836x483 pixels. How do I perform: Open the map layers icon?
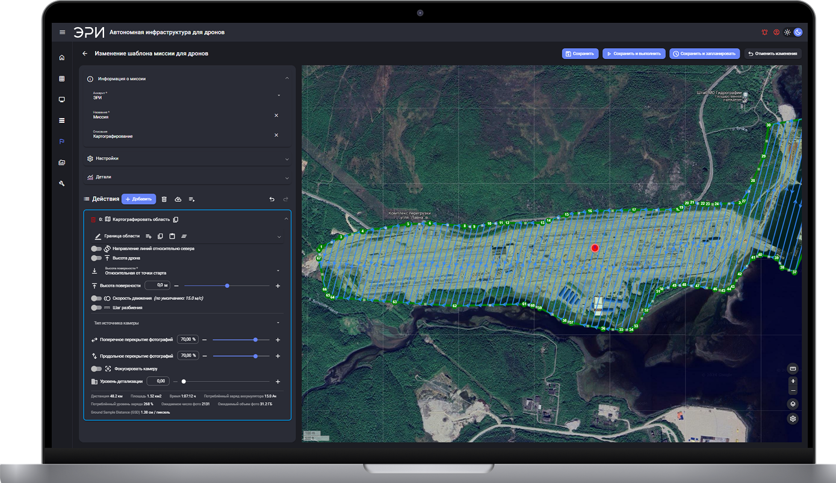[x=793, y=404]
